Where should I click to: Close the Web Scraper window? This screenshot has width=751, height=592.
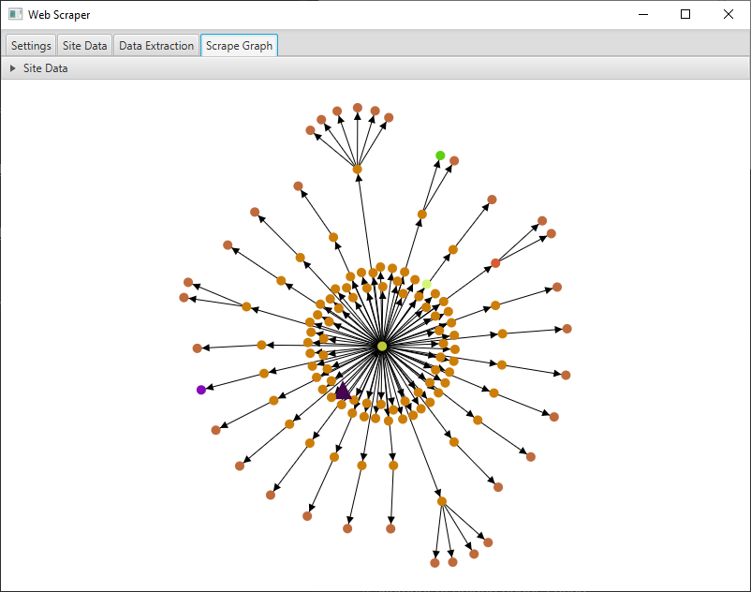(x=728, y=14)
